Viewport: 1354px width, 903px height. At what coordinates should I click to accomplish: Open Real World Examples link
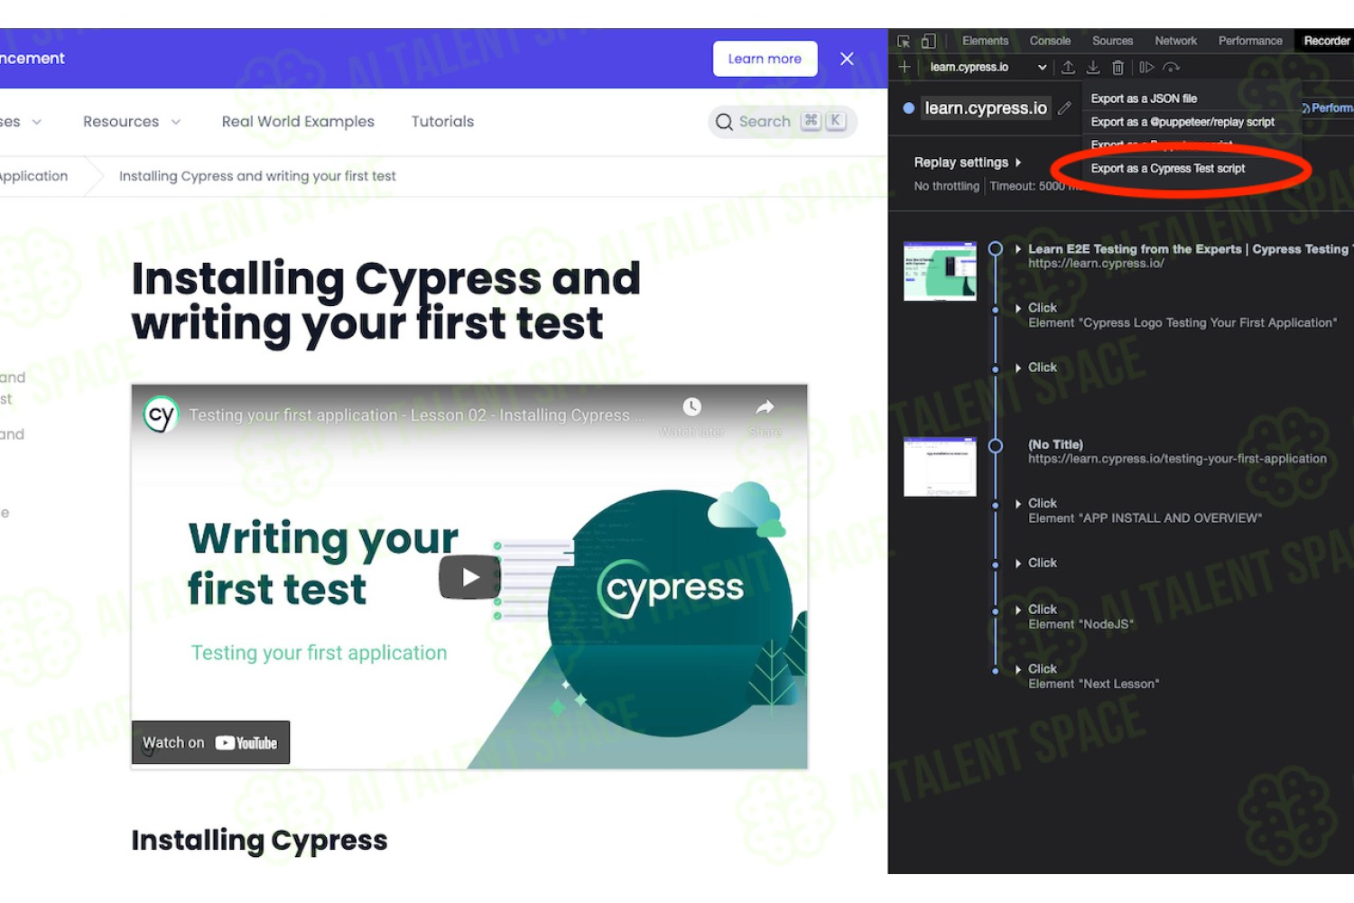pos(298,122)
